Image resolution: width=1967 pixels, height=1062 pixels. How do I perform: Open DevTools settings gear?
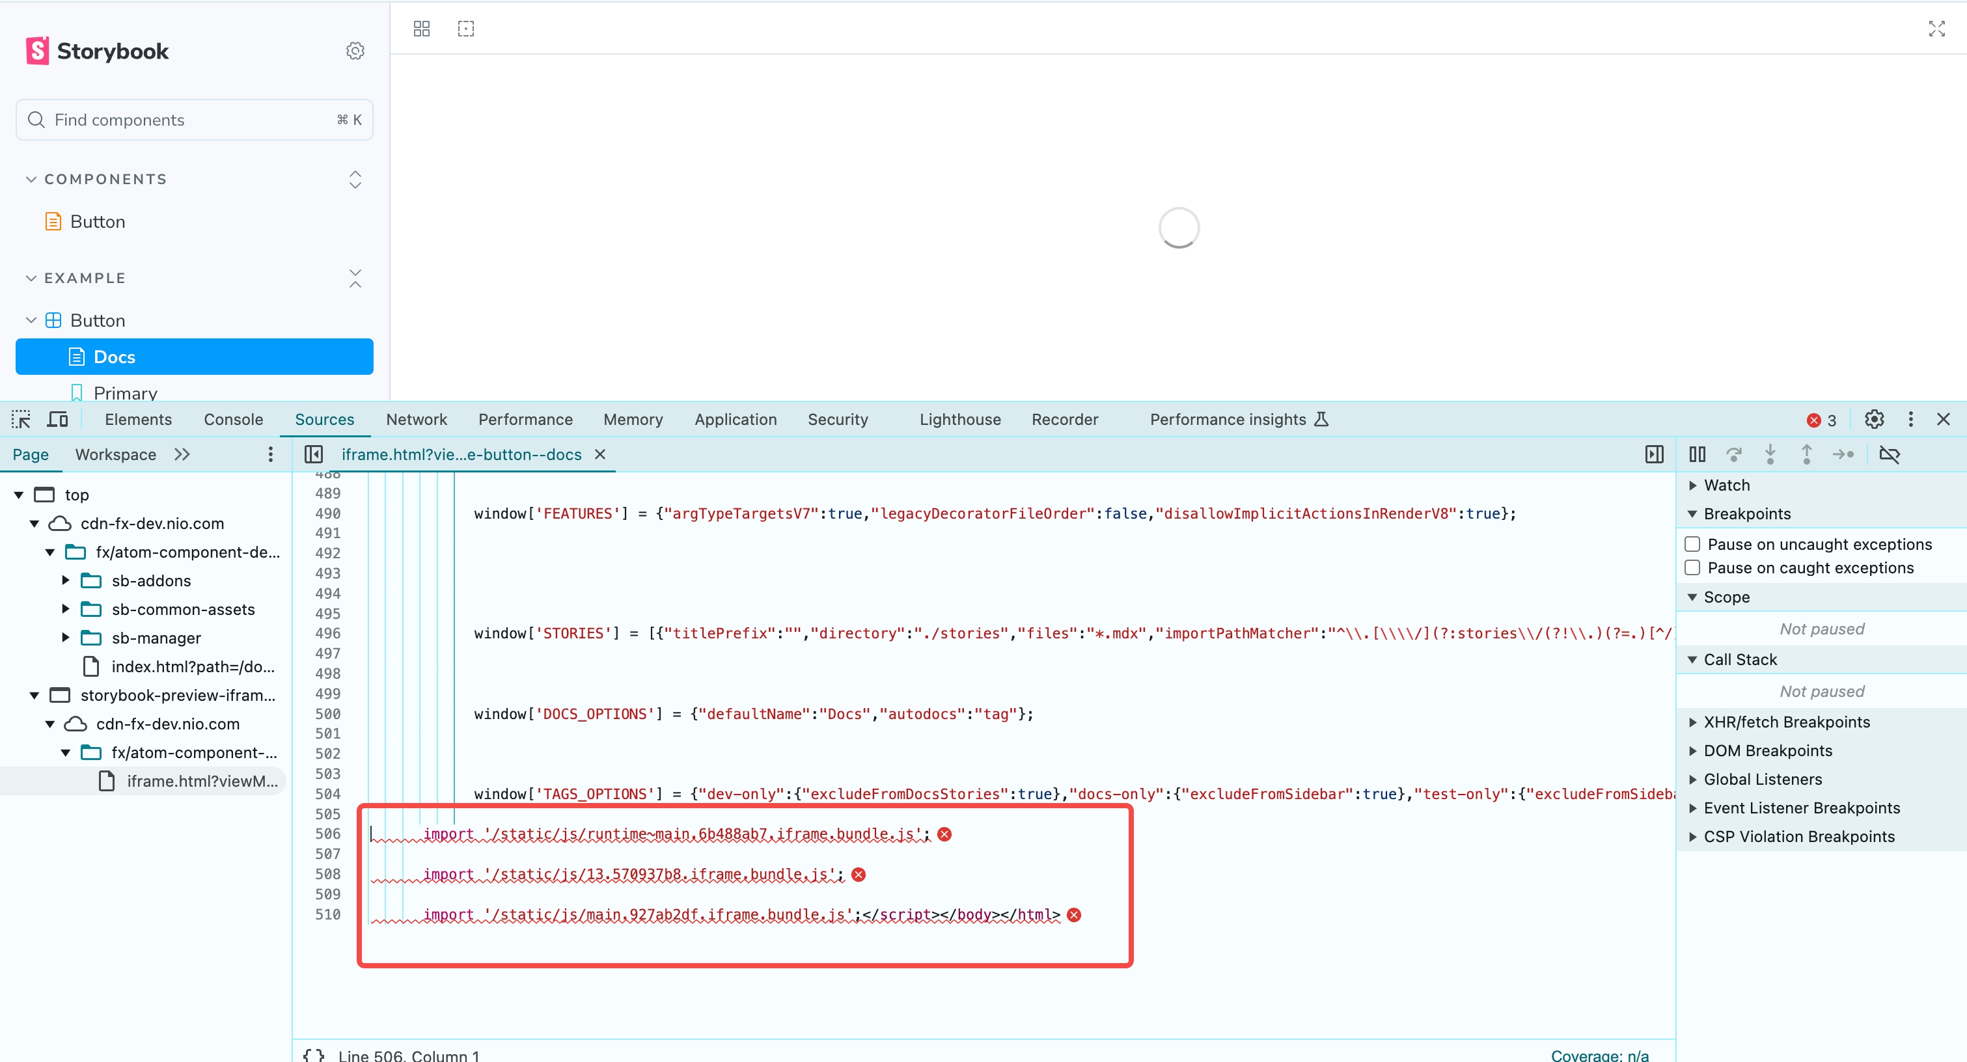click(1874, 419)
